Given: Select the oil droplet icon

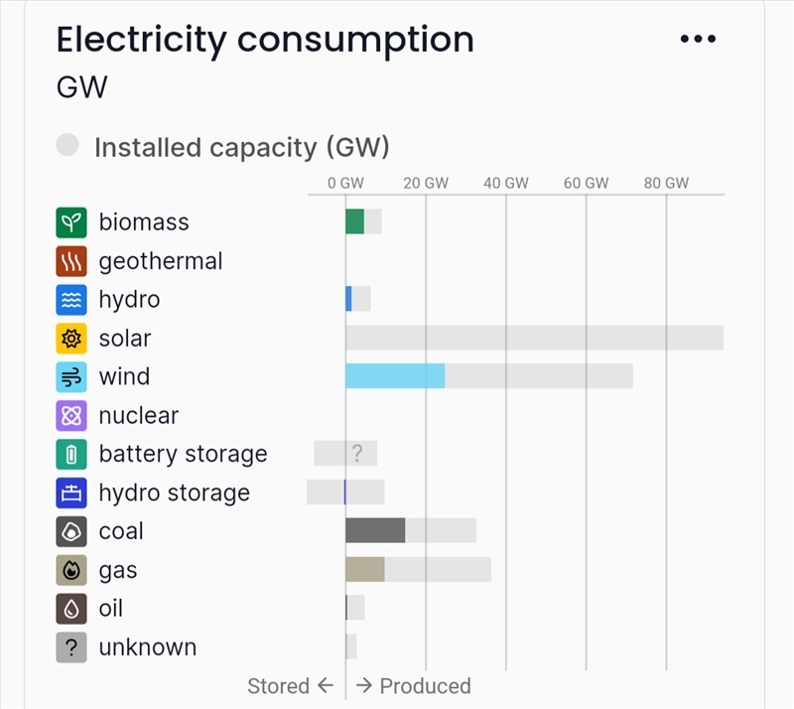Looking at the screenshot, I should pyautogui.click(x=71, y=609).
